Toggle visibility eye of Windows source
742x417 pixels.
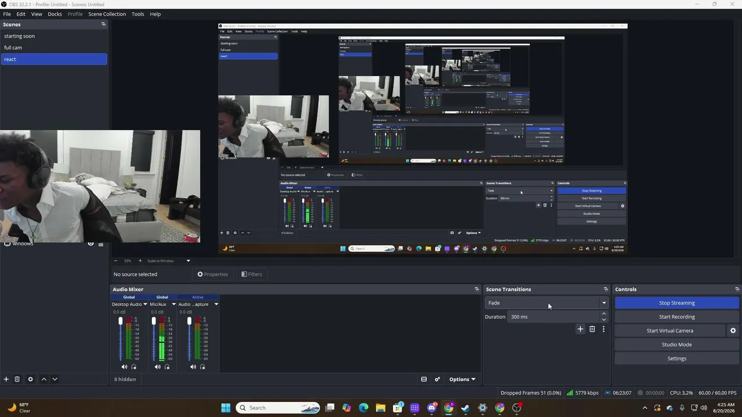[90, 244]
